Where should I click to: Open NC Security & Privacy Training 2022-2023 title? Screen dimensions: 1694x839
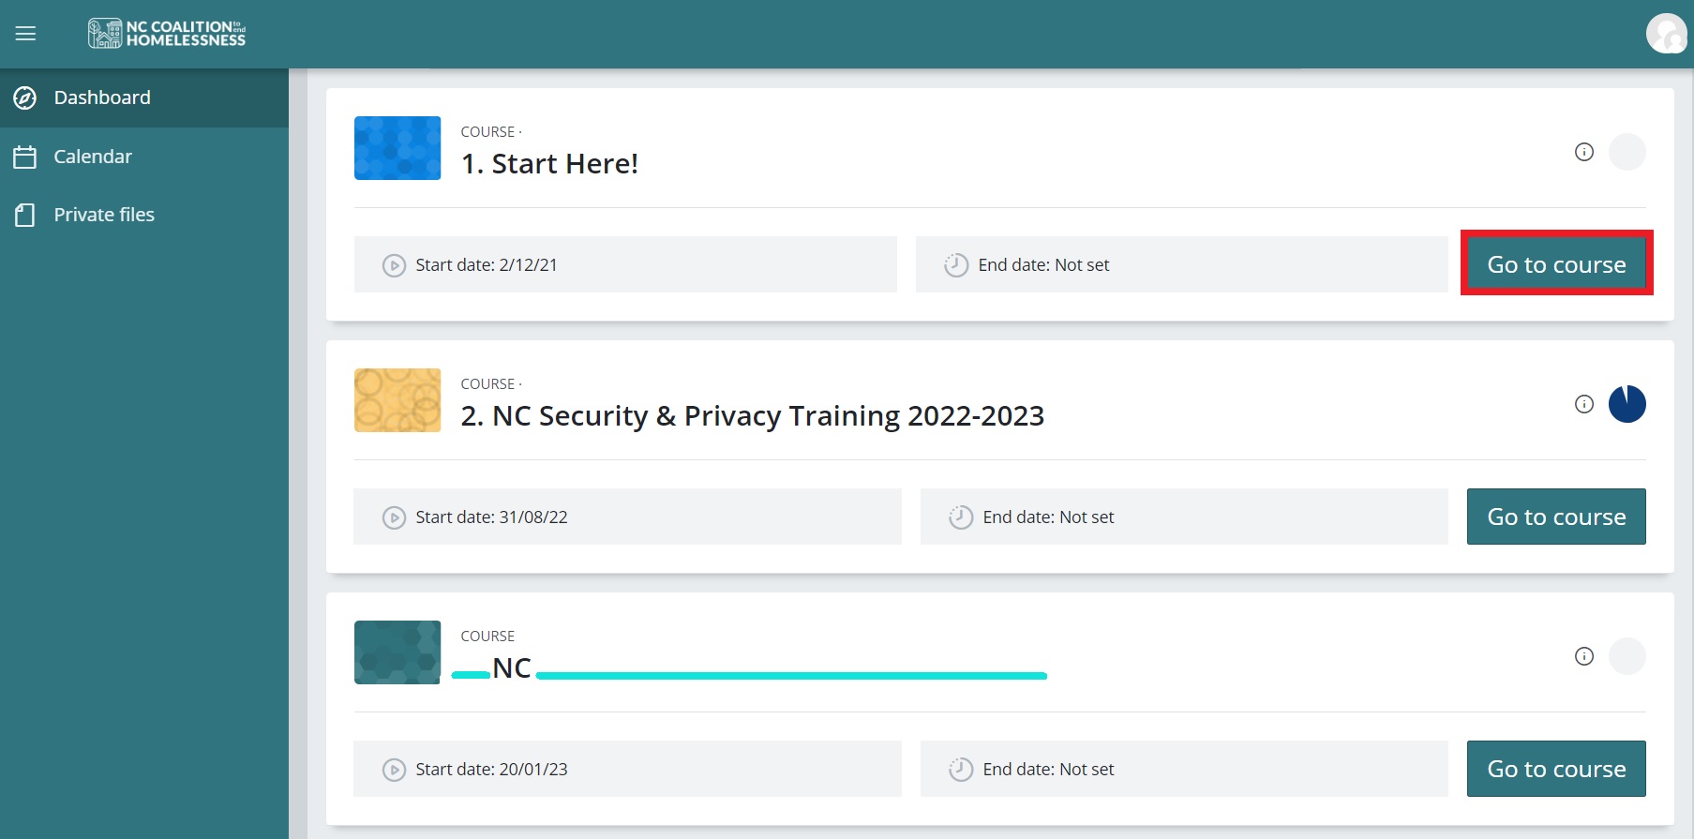(752, 416)
